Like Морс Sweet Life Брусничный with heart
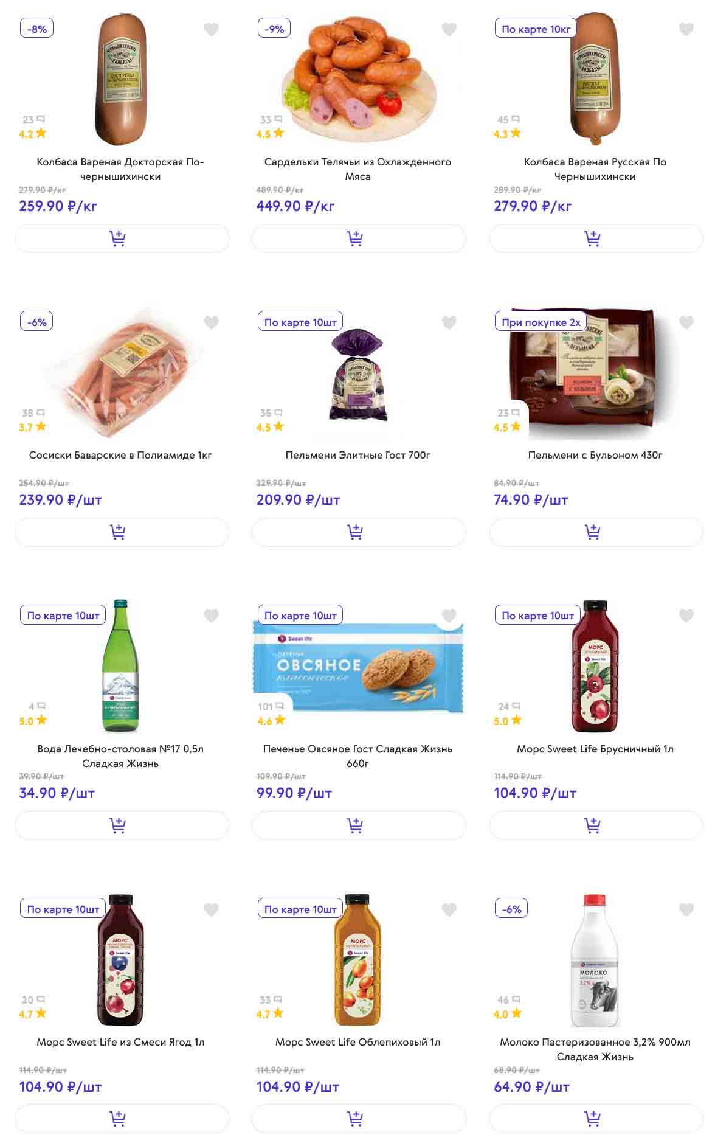The height and width of the screenshot is (1146, 715). click(x=686, y=616)
